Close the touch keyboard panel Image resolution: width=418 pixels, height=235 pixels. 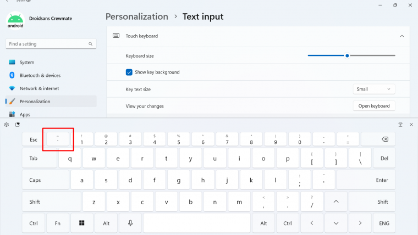pos(411,125)
